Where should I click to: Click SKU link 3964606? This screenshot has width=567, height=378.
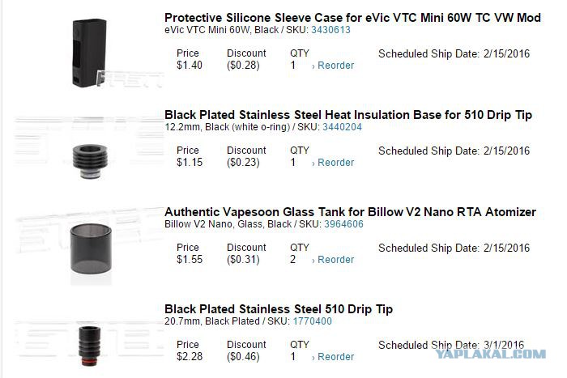pyautogui.click(x=343, y=224)
